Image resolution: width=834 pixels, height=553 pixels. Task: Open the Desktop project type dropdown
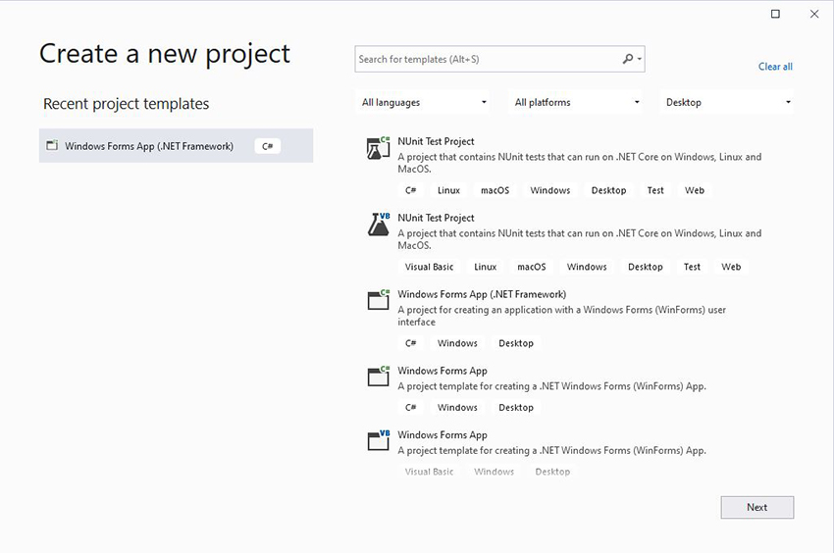[726, 102]
